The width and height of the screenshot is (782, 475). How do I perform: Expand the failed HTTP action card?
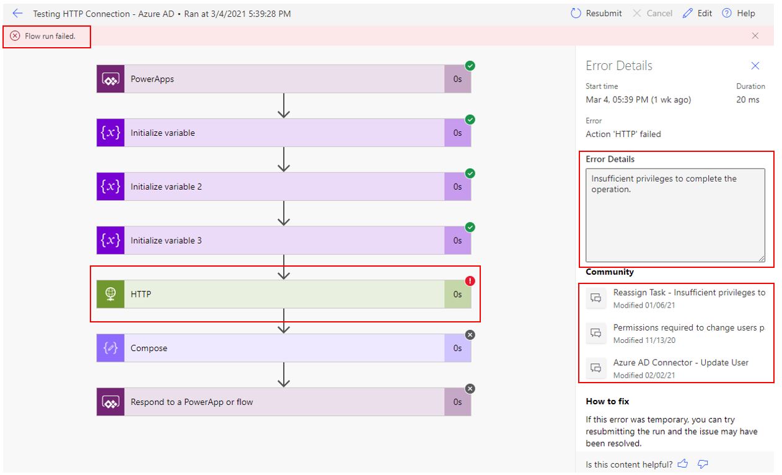[x=279, y=294]
